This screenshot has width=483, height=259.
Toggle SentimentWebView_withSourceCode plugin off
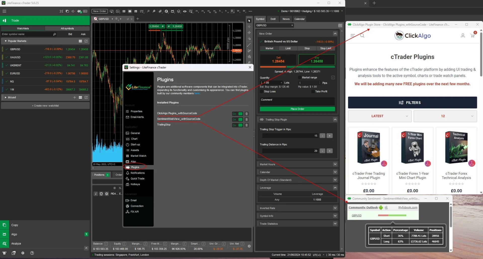coord(237,120)
